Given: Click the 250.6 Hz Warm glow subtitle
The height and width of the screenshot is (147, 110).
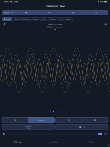Looking at the screenshot, I should click(55, 27).
